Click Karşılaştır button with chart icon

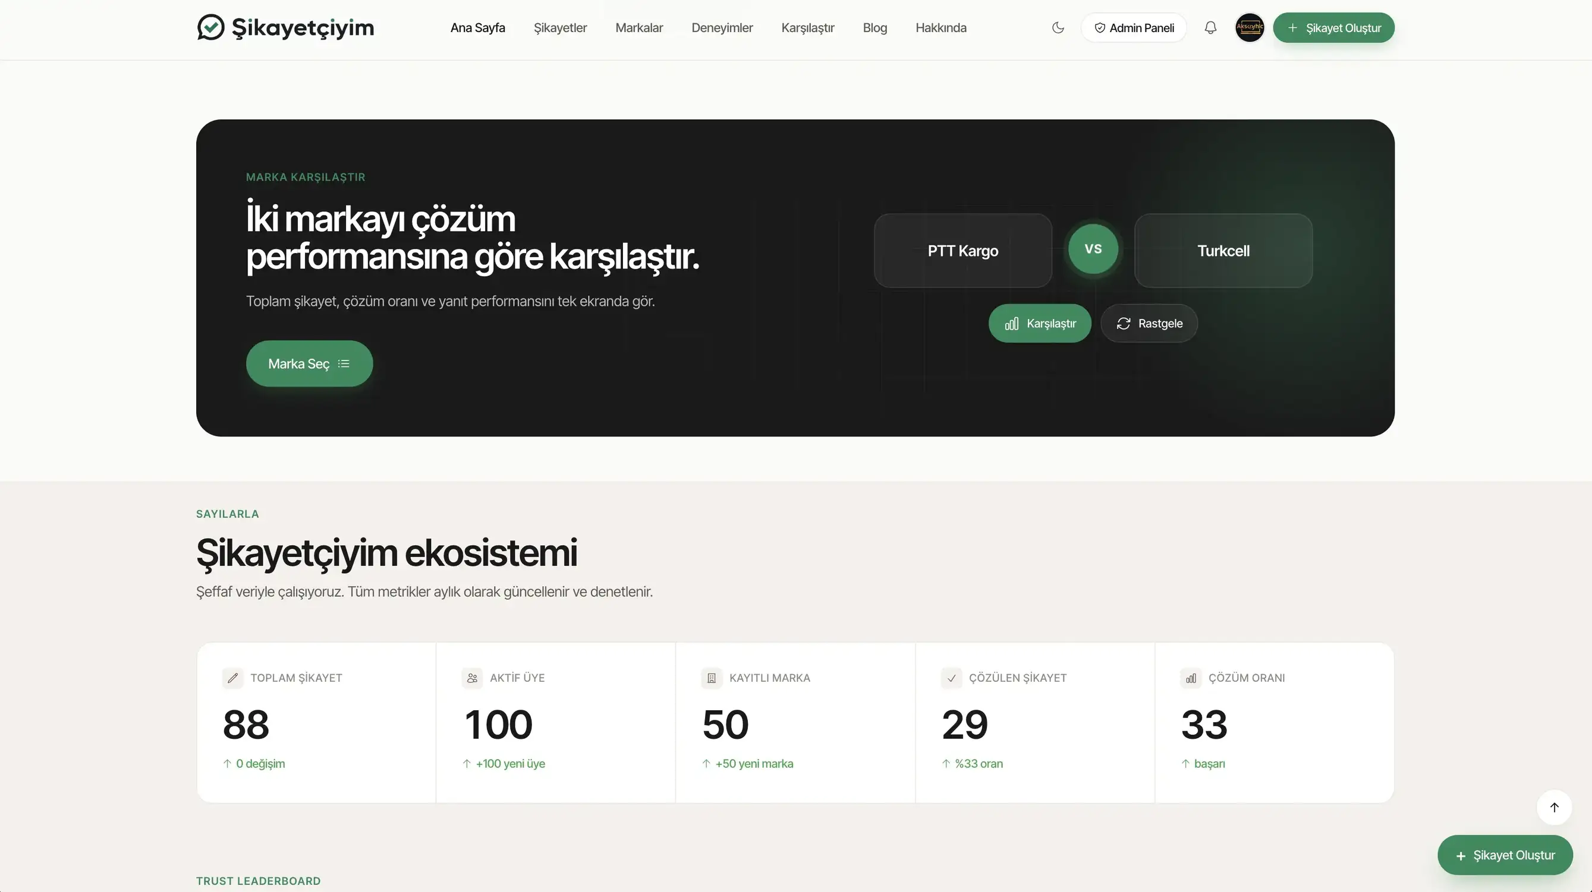pos(1040,324)
